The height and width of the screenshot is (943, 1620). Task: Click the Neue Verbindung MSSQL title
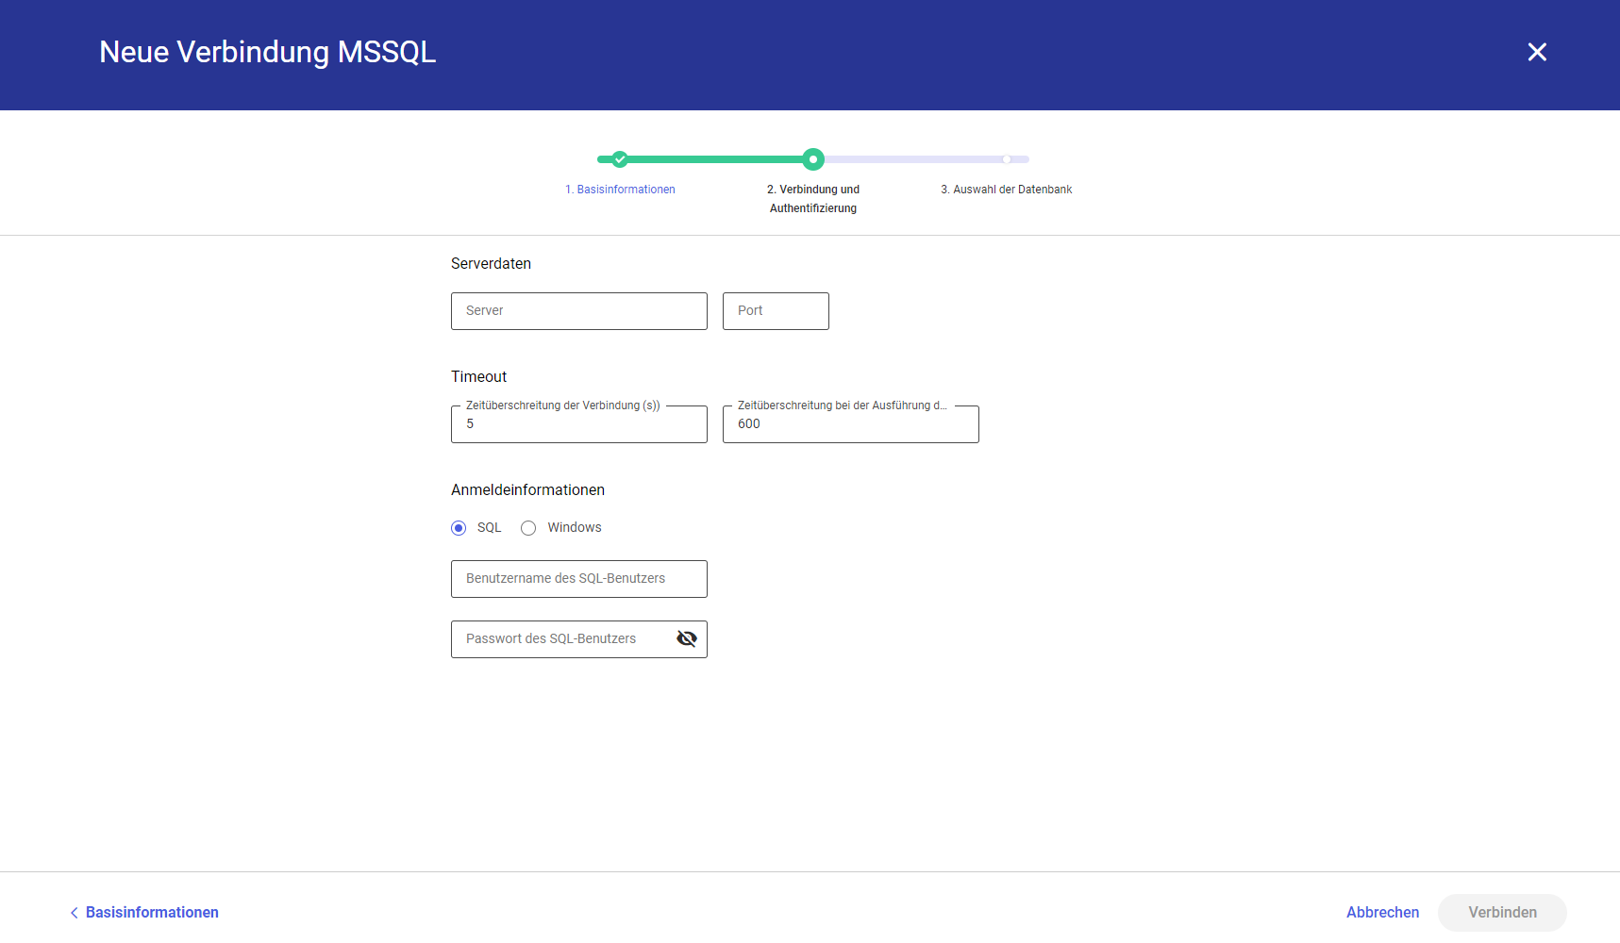coord(268,52)
